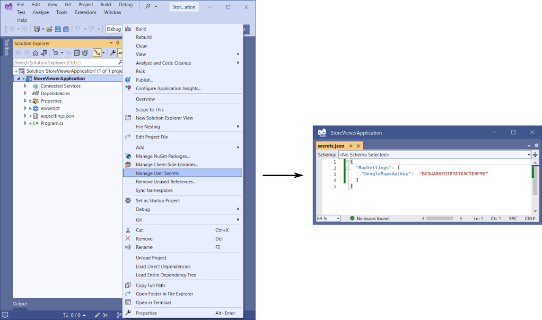Expand the appsettings.json node

(25, 116)
